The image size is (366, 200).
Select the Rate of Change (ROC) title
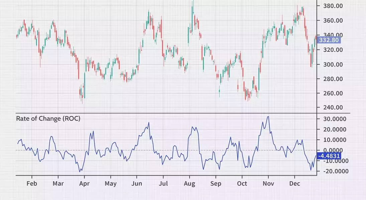pos(48,119)
